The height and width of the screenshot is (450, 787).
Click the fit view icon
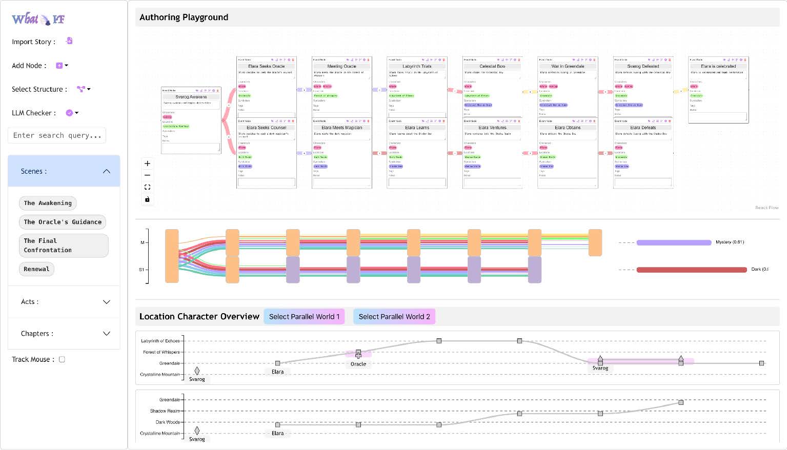[147, 187]
